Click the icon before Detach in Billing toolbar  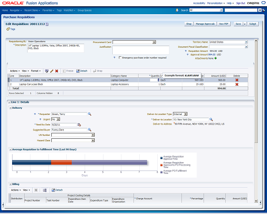[x=45, y=190]
